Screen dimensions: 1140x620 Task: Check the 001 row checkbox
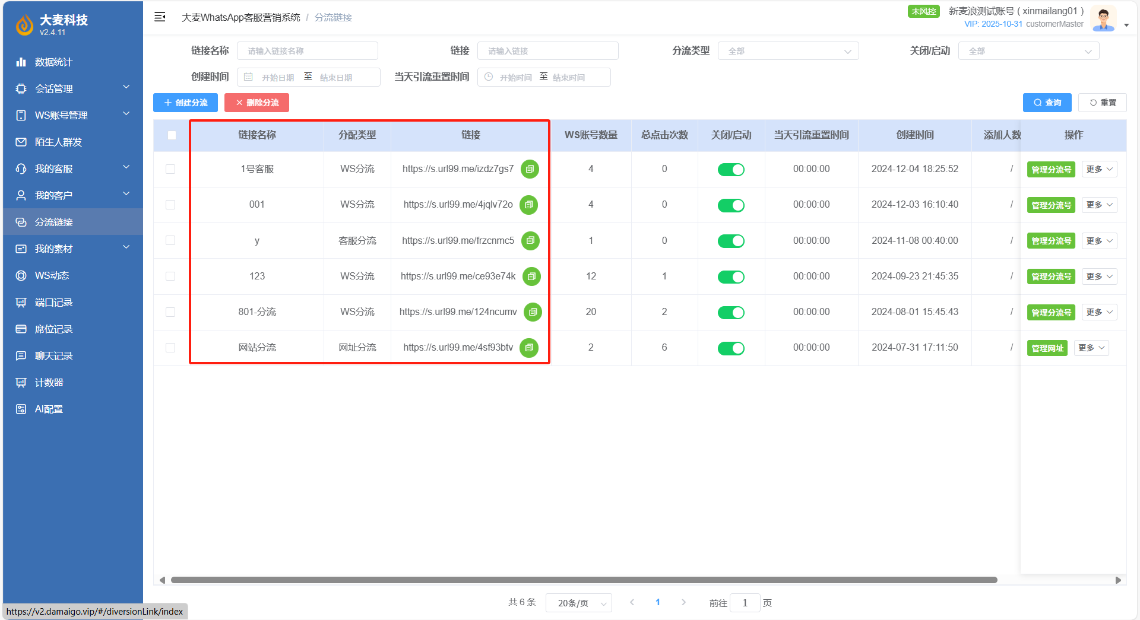(170, 205)
